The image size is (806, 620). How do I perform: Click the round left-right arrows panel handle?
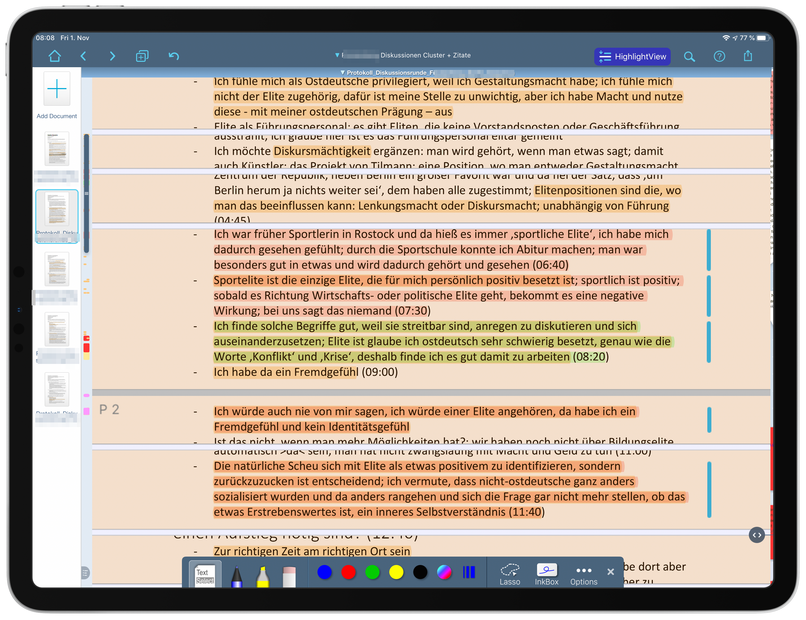point(757,535)
